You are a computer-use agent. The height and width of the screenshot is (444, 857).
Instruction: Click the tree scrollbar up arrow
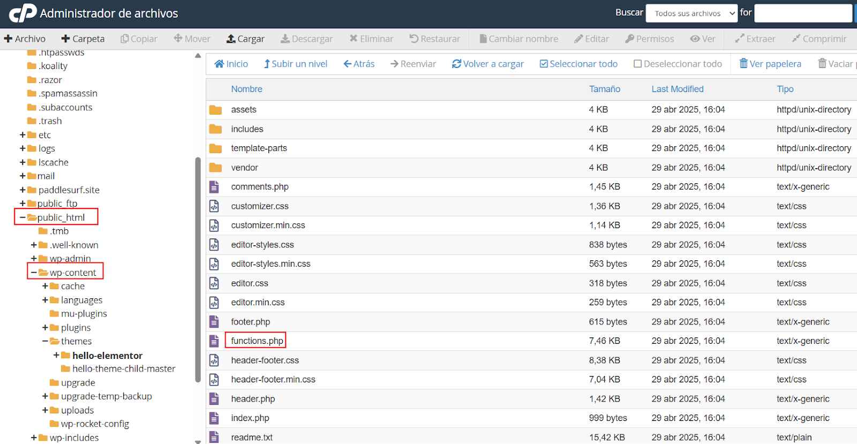(198, 56)
